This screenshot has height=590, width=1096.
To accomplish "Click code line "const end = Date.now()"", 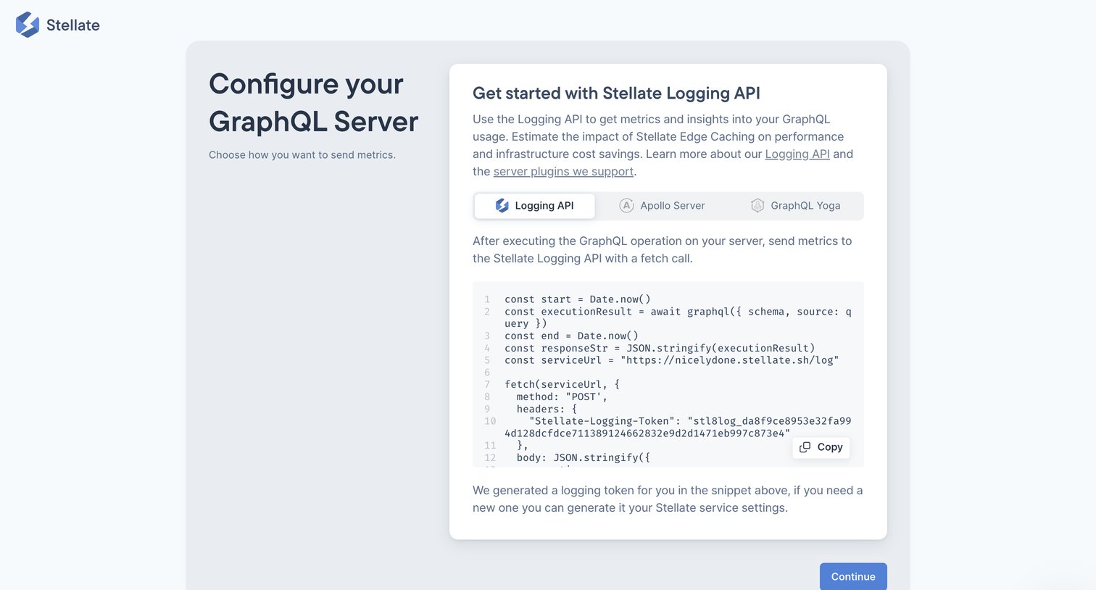I will click(572, 336).
